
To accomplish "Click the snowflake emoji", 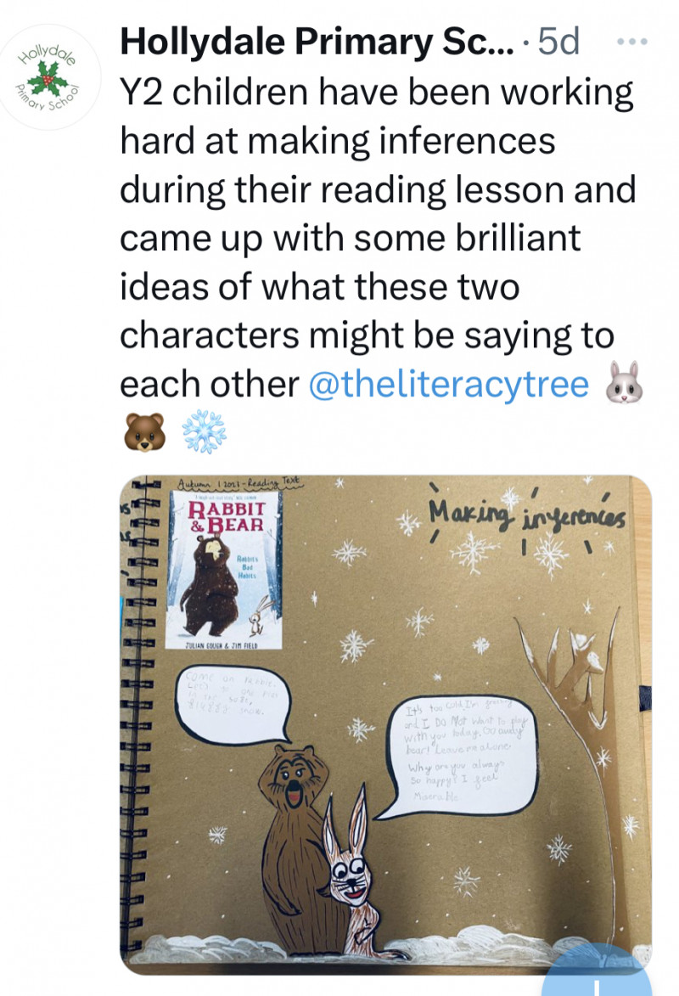I will tap(204, 431).
